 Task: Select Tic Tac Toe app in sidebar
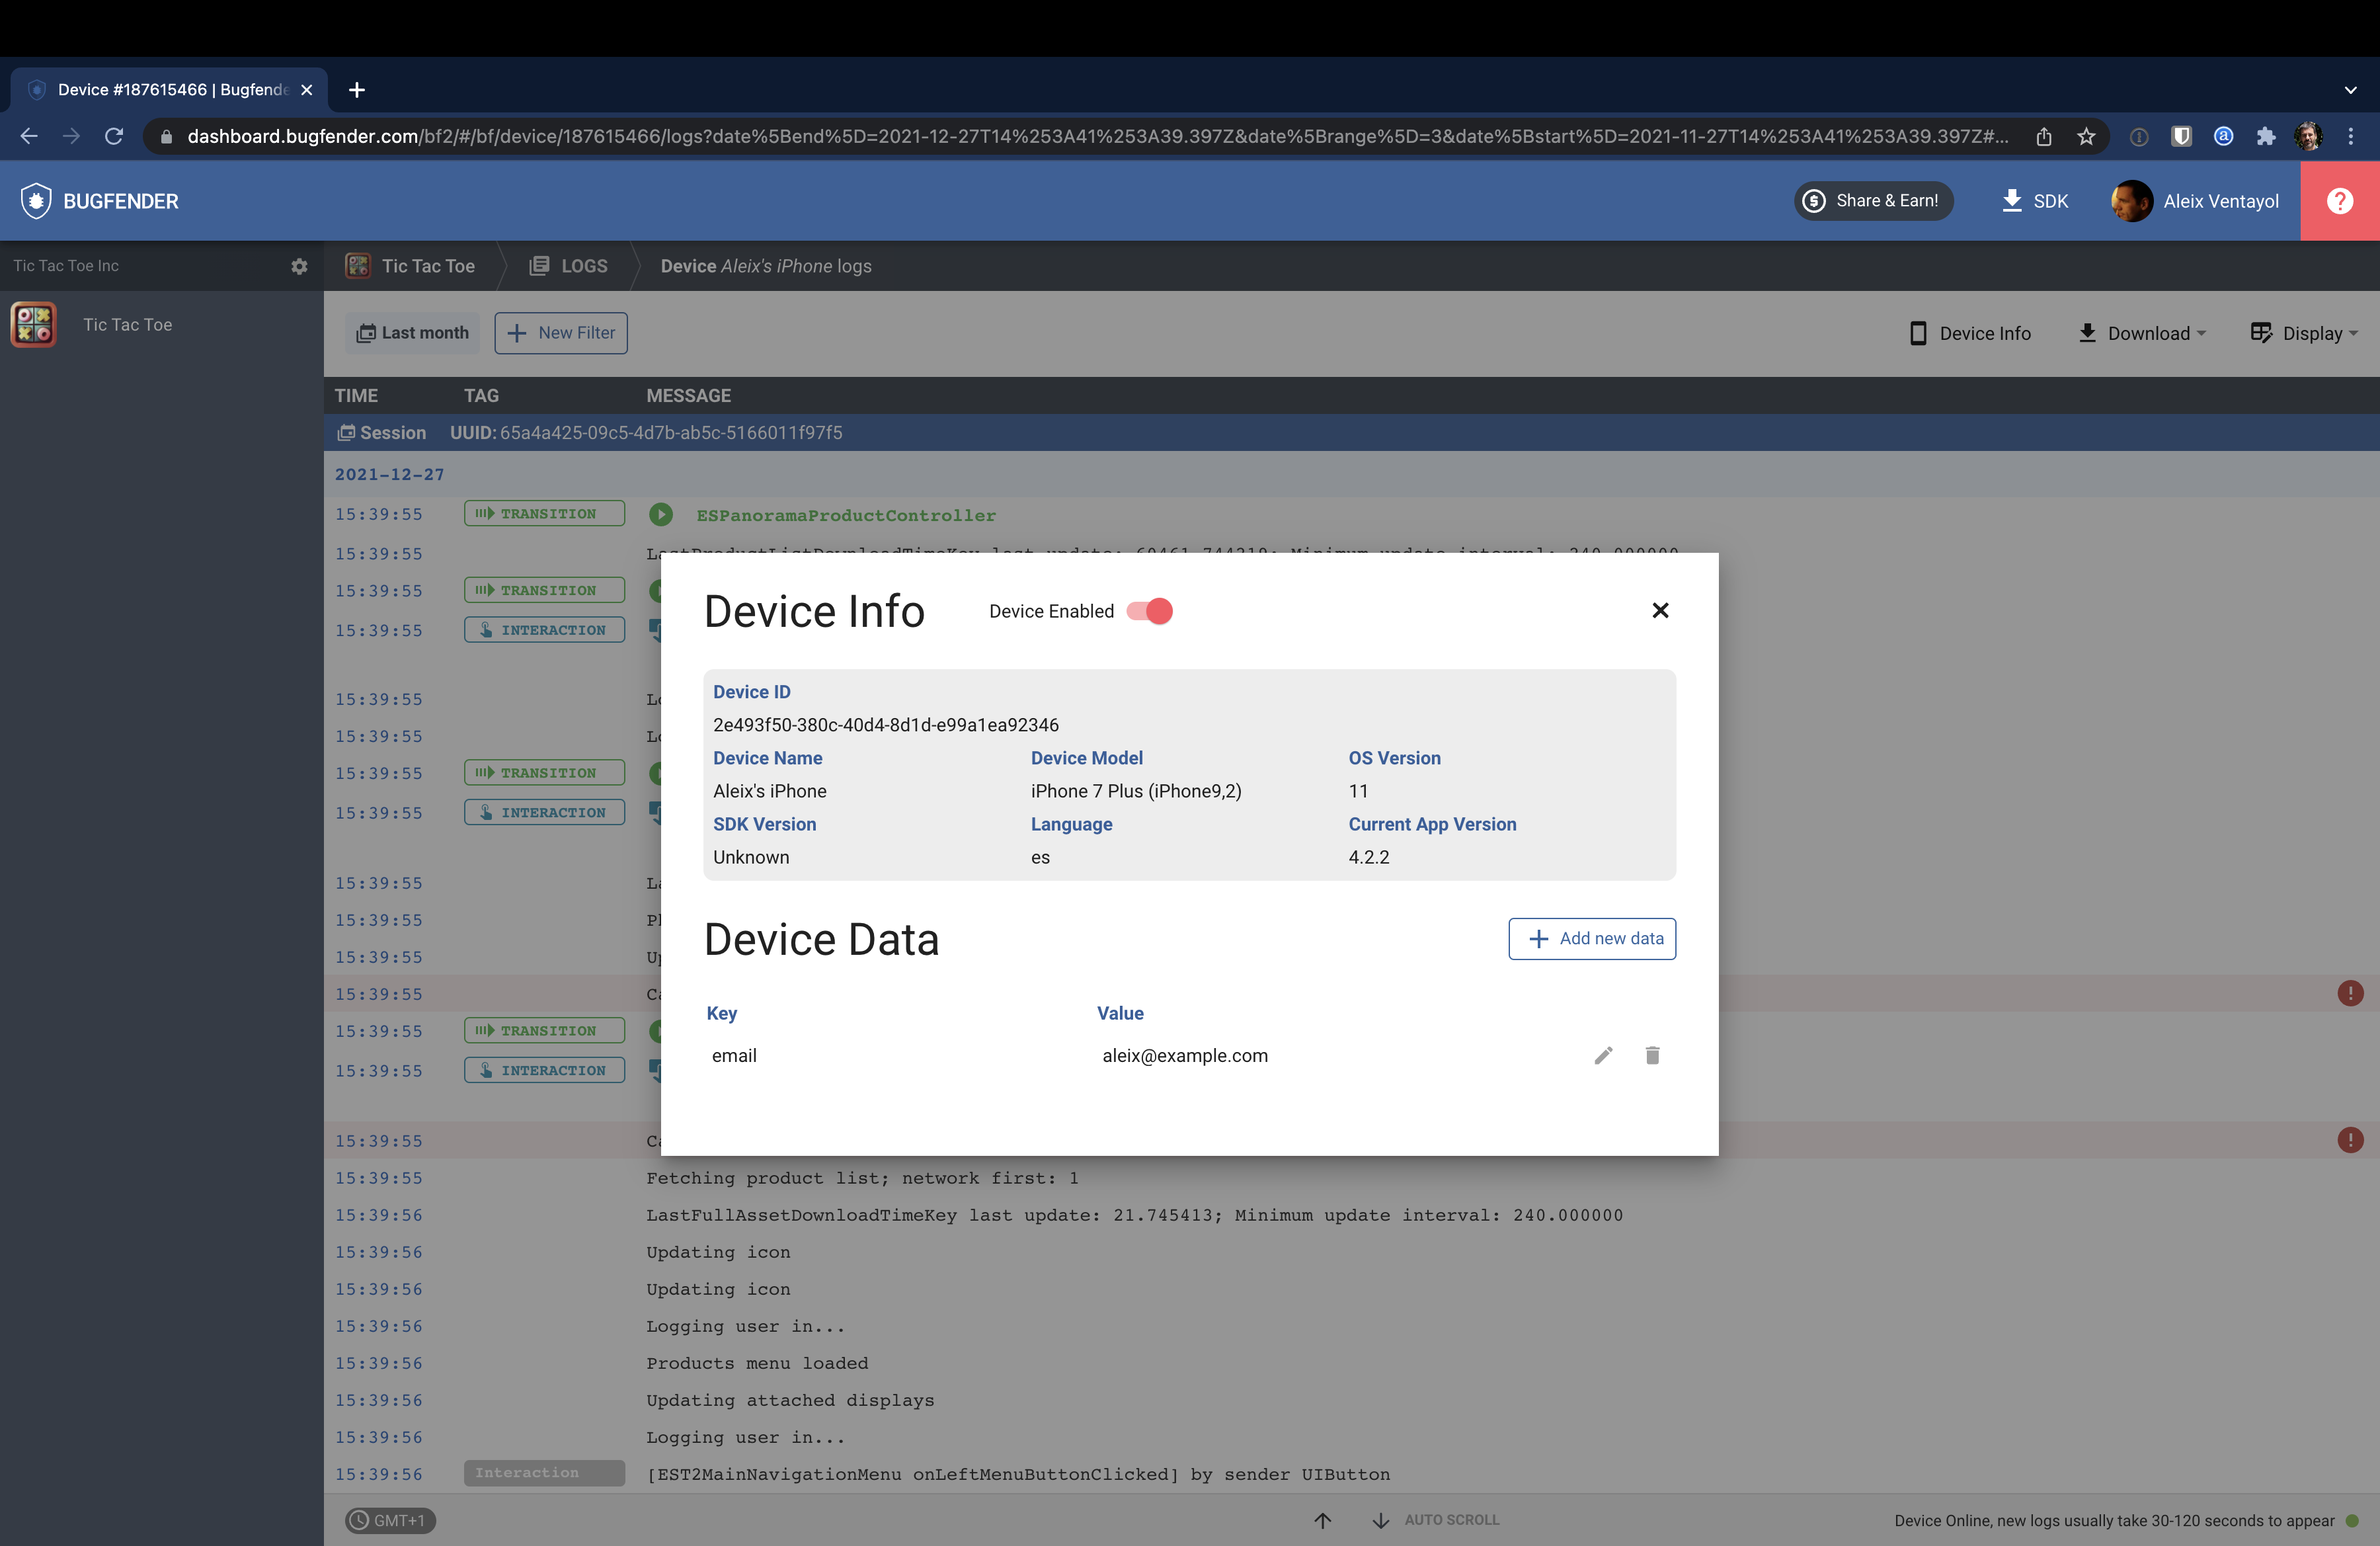pyautogui.click(x=127, y=325)
